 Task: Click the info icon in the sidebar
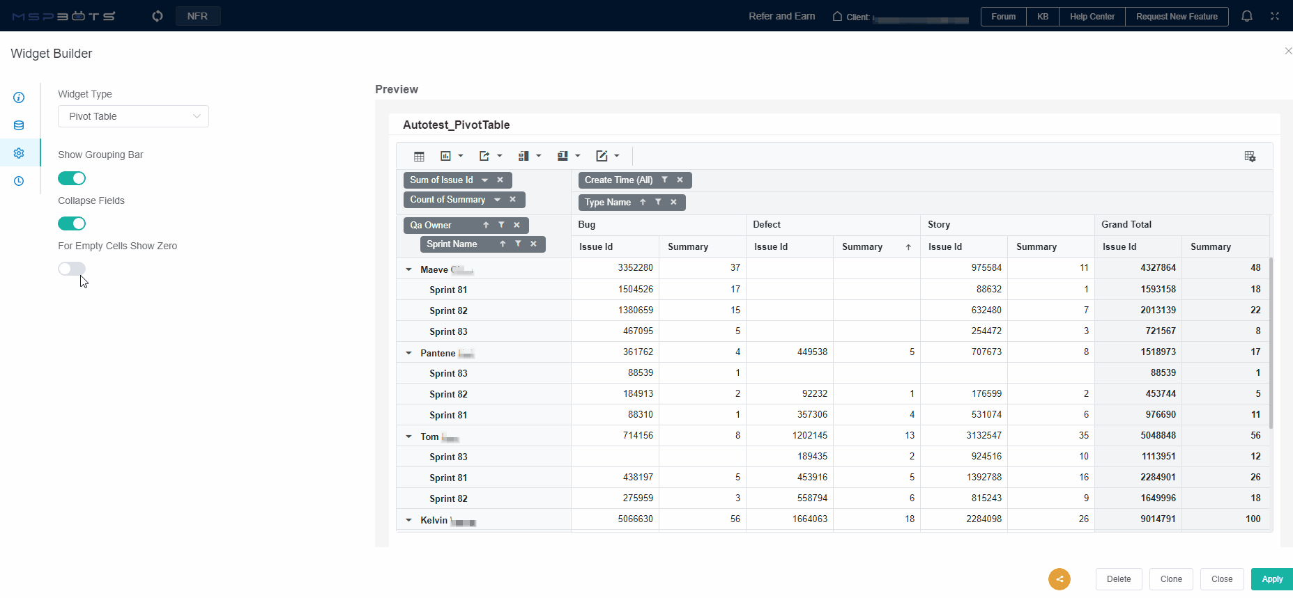(19, 97)
